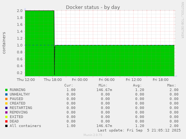The image size is (186, 139).
Task: Click the red DEAD legend swatch
Action: (6, 121)
